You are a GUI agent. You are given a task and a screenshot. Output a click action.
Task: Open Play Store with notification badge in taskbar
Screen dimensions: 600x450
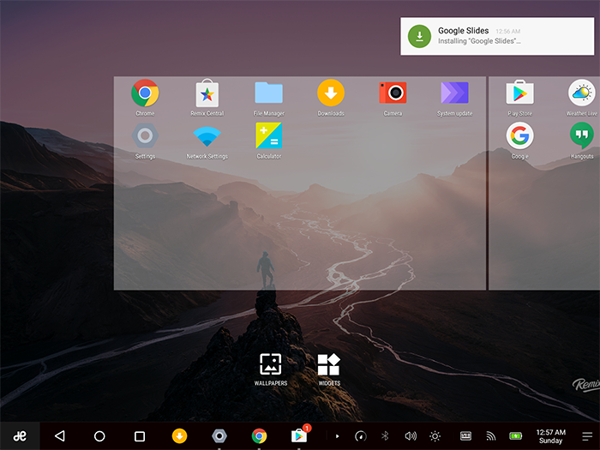pos(300,435)
